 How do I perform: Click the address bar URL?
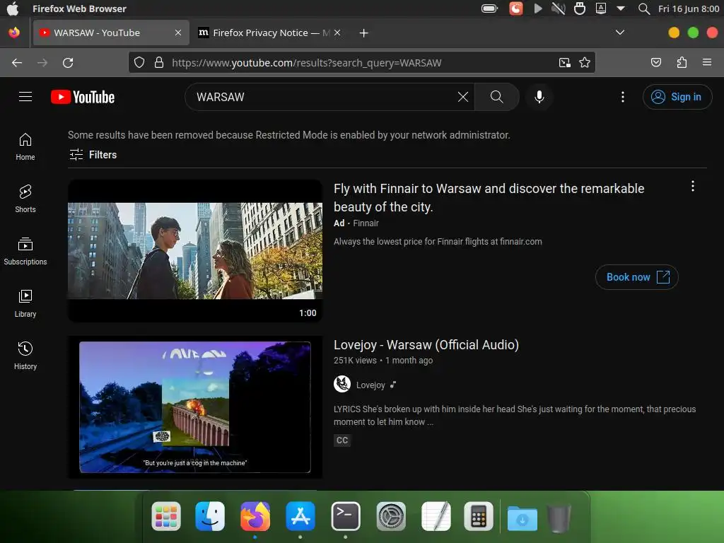307,63
